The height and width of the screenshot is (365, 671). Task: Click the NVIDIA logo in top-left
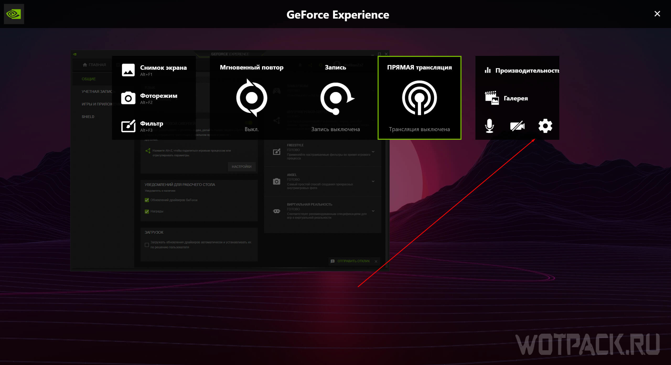tap(14, 14)
